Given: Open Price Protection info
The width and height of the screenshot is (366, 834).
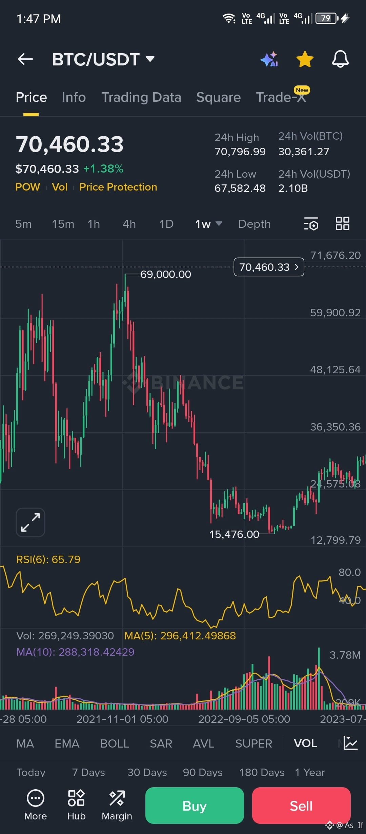Looking at the screenshot, I should [118, 187].
